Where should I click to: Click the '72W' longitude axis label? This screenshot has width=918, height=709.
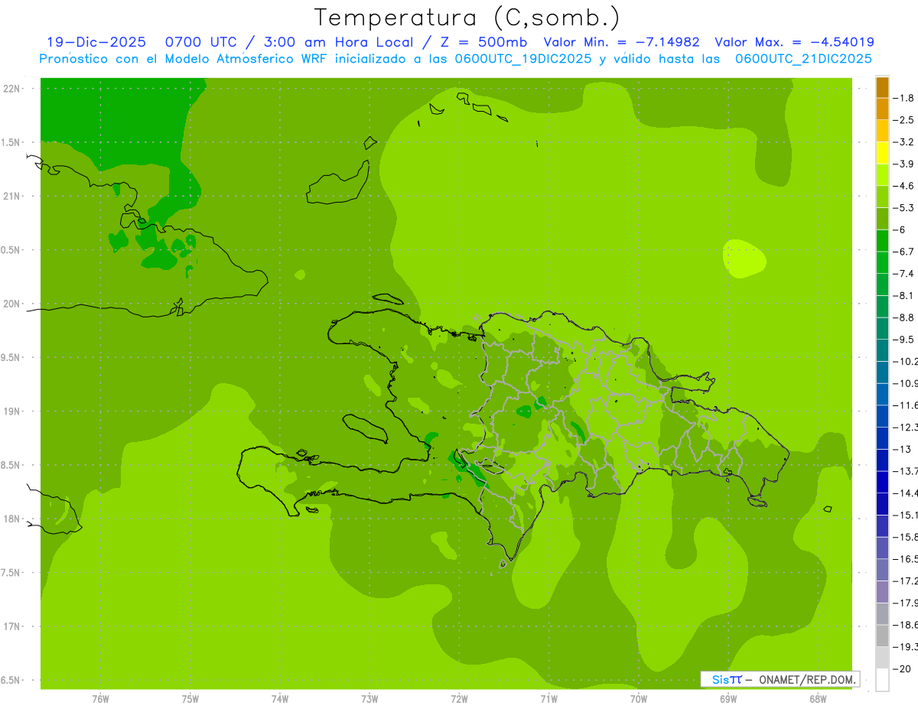[460, 699]
